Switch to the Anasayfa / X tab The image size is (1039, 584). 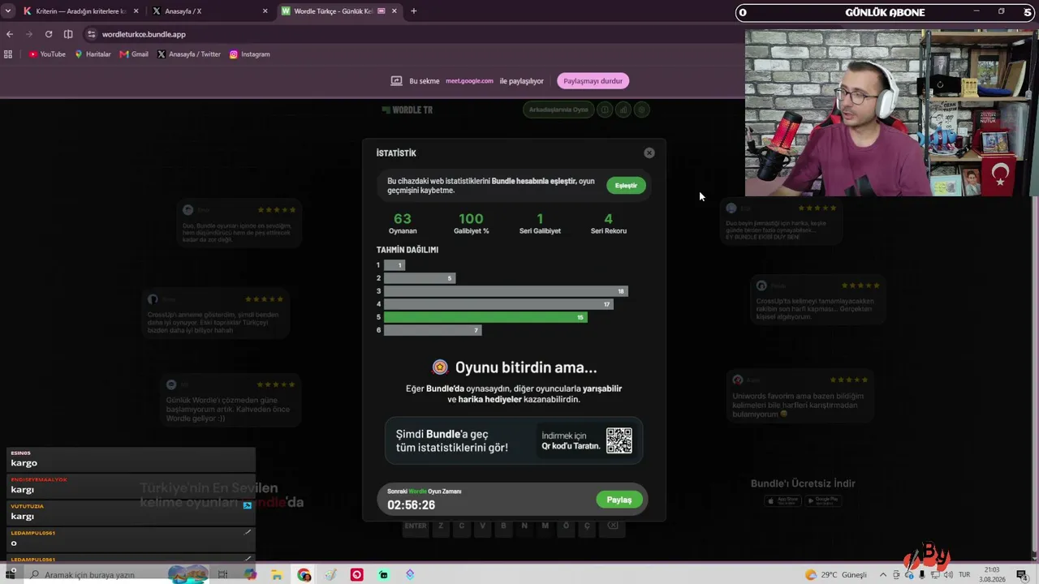coord(209,11)
